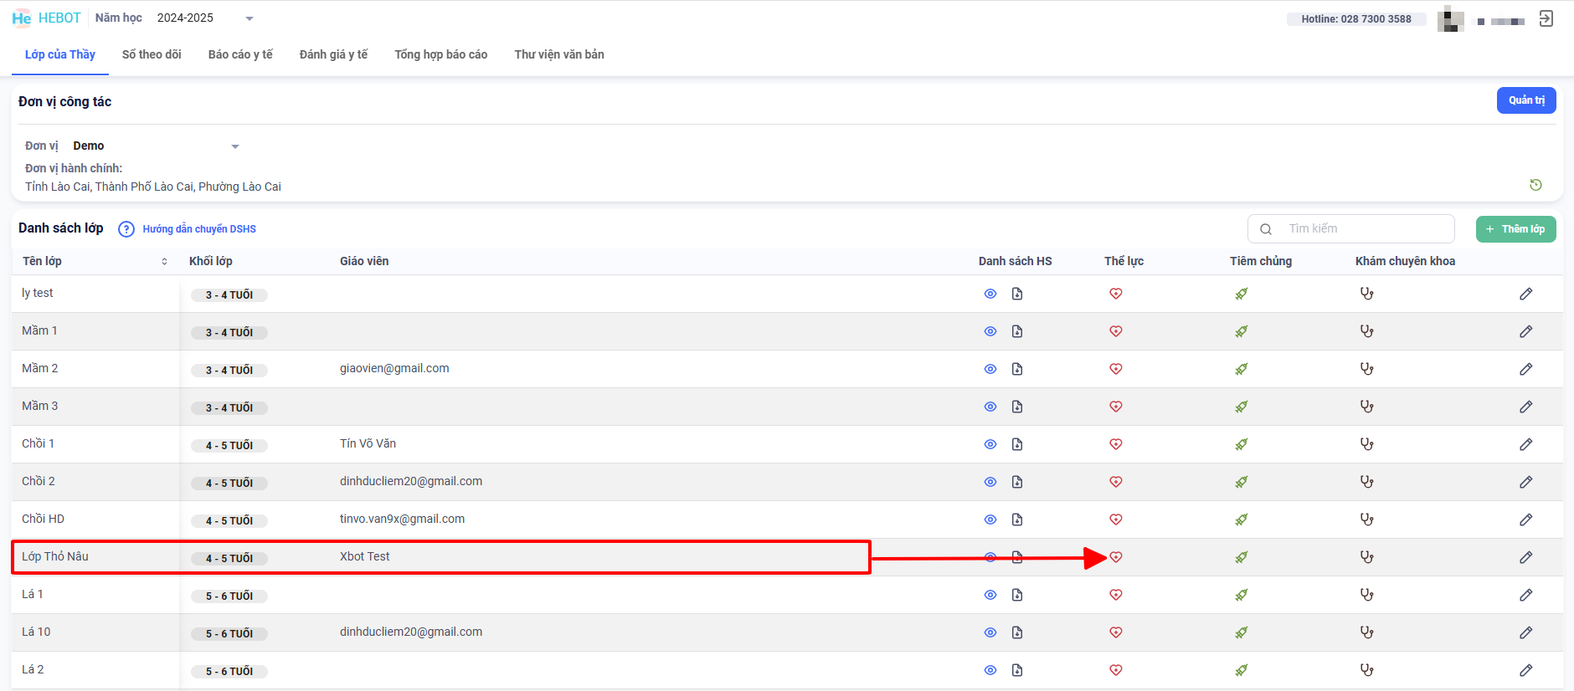Screen dimensions: 1574x691
Task: Open vaccination syringe icon for Mầm 2
Action: pyautogui.click(x=1242, y=369)
